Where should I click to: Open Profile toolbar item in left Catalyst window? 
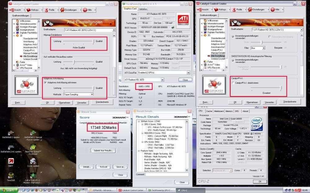[x=50, y=10]
